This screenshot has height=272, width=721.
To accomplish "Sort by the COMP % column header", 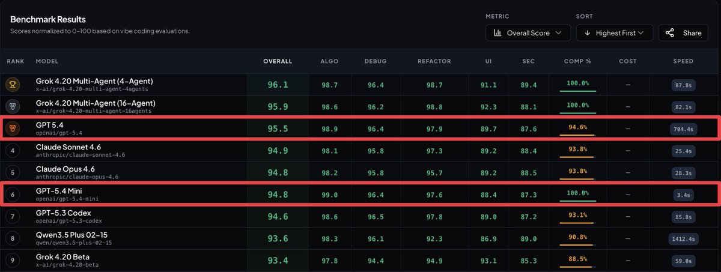I will click(x=577, y=61).
